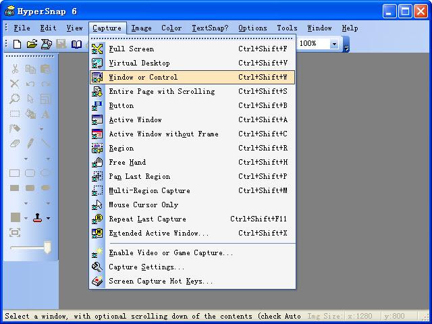Open the Edit menu

[48, 28]
